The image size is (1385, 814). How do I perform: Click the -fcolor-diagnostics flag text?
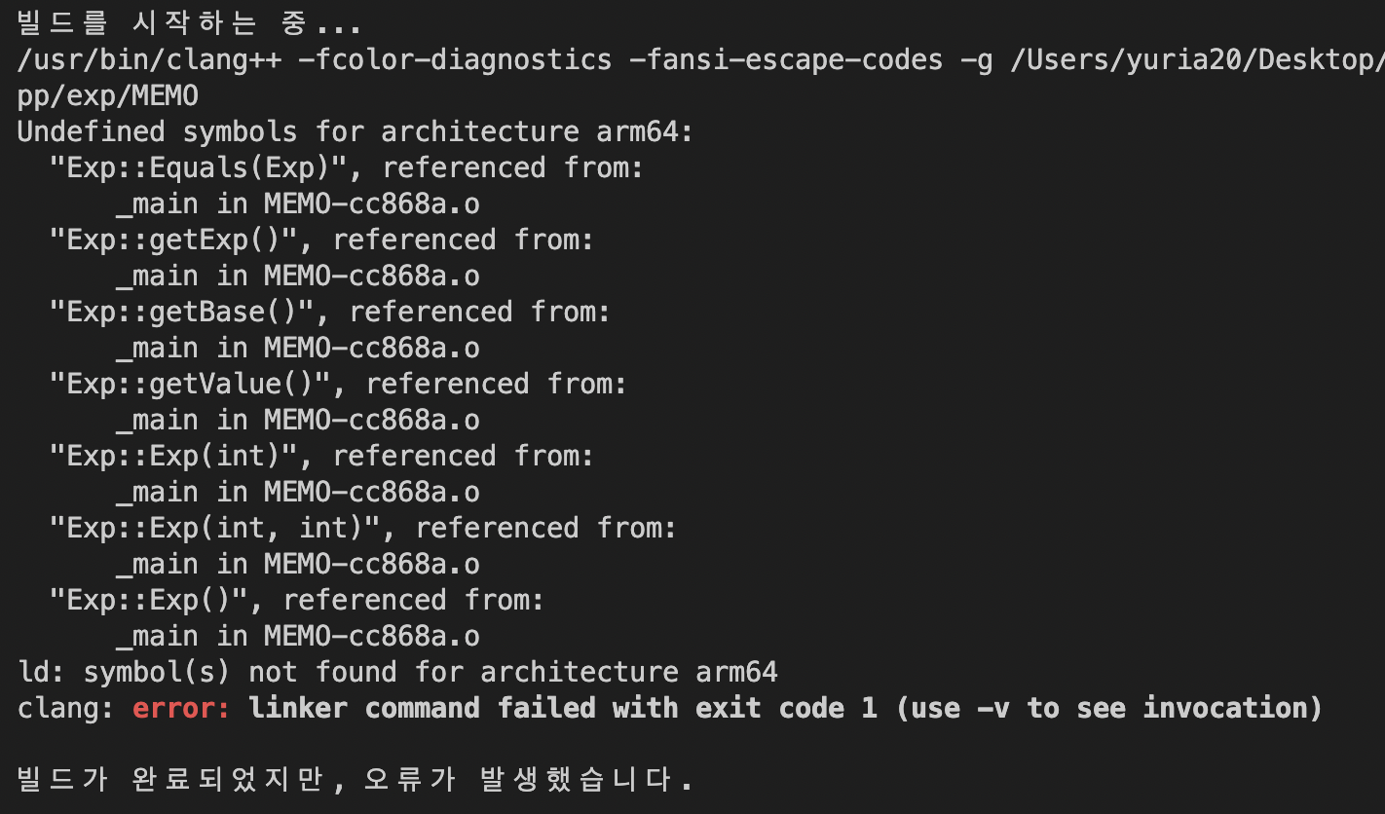[x=455, y=59]
